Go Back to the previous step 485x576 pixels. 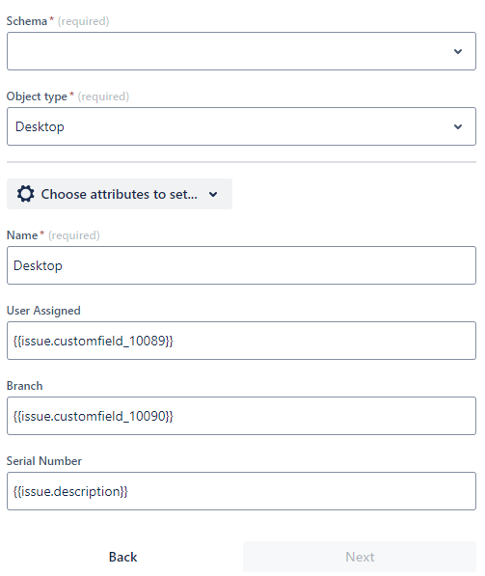[x=122, y=557]
